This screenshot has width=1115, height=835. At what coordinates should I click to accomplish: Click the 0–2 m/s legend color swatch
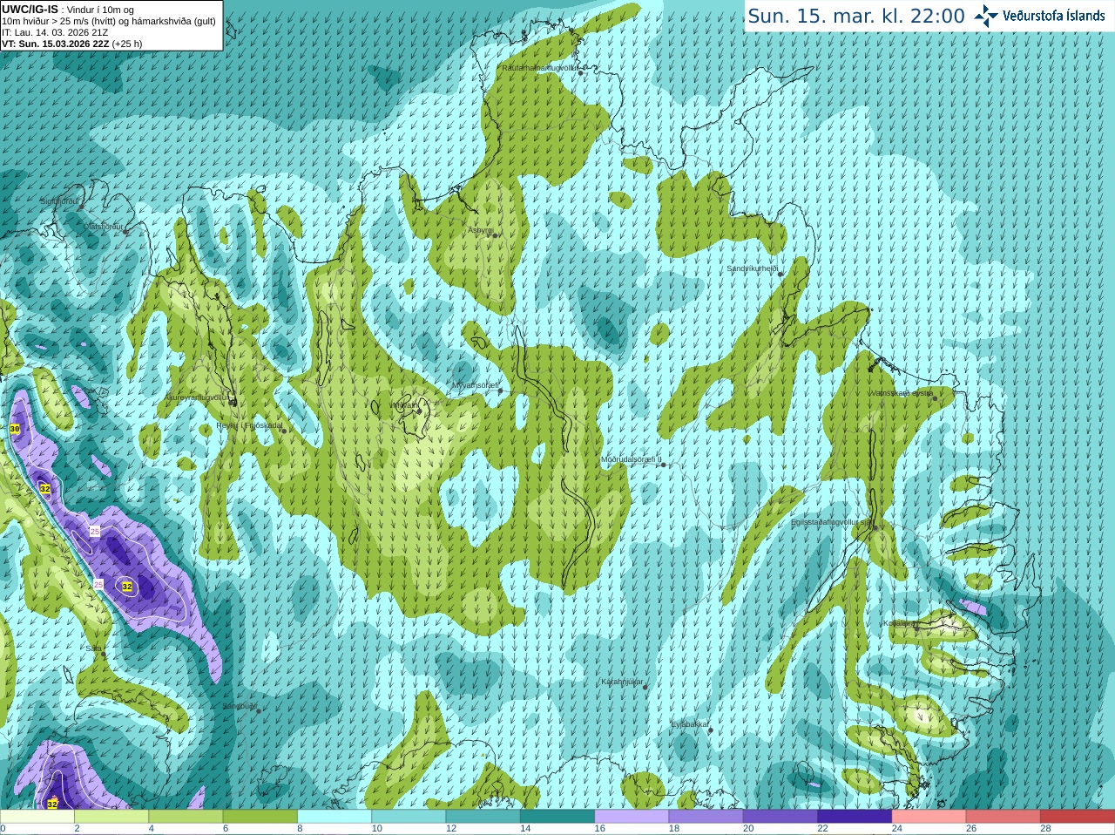pyautogui.click(x=37, y=817)
